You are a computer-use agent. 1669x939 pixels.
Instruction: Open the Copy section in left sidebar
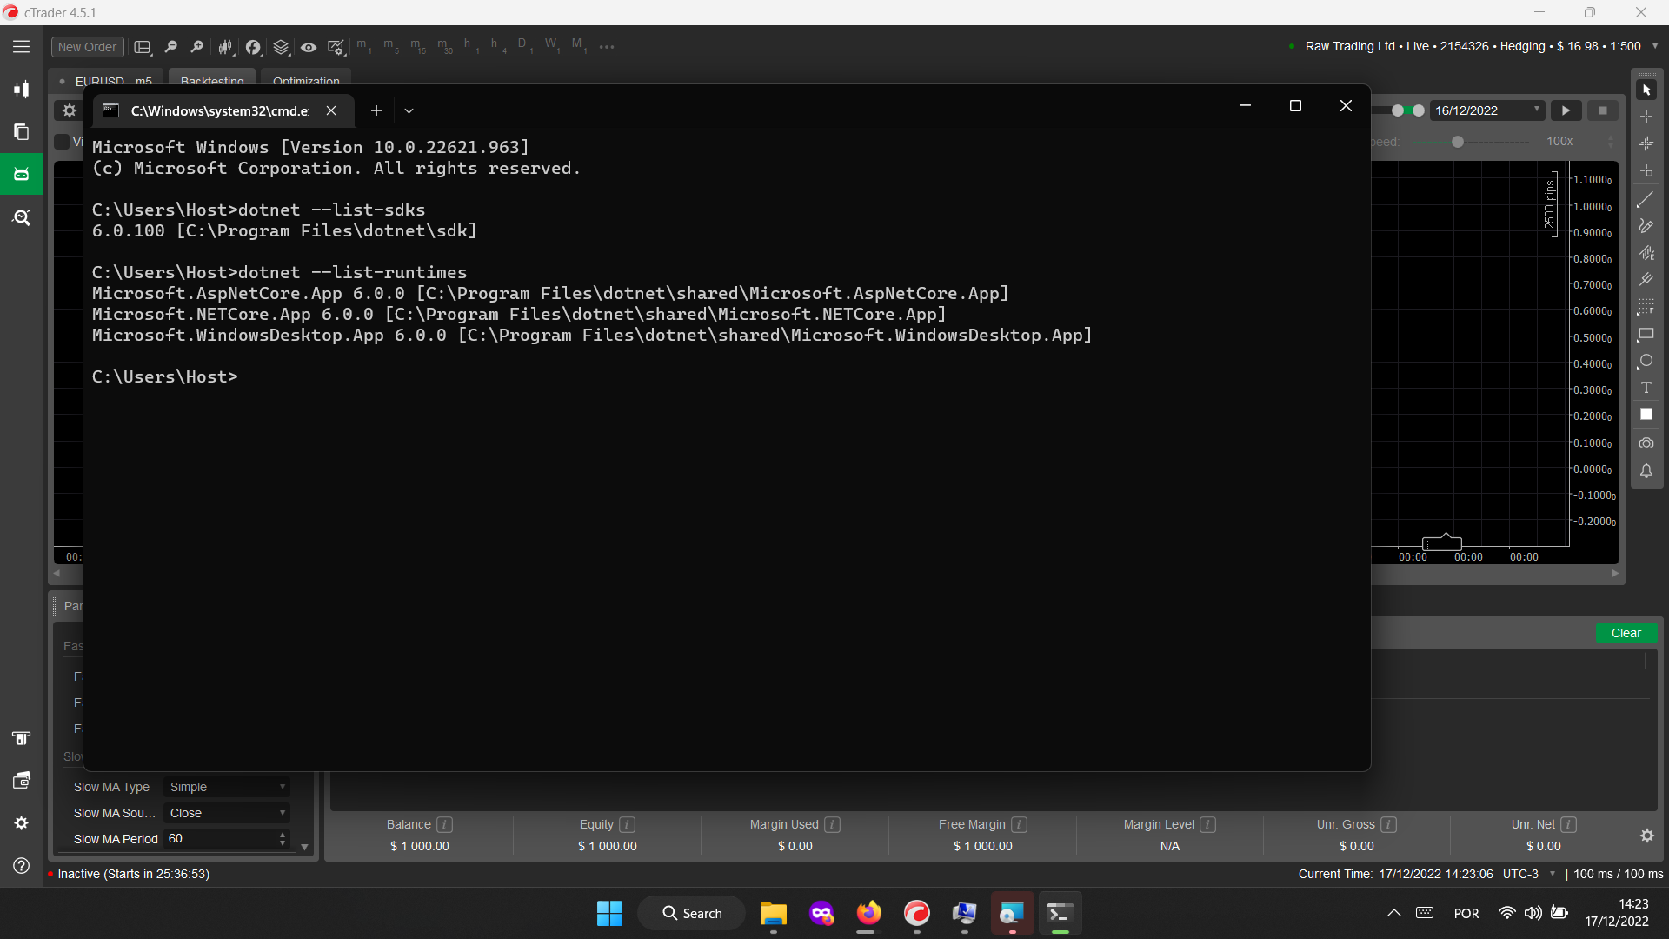tap(22, 131)
